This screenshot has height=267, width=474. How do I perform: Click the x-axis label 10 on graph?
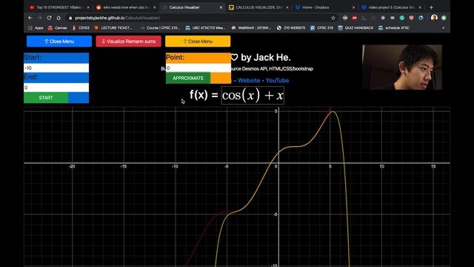382,166
